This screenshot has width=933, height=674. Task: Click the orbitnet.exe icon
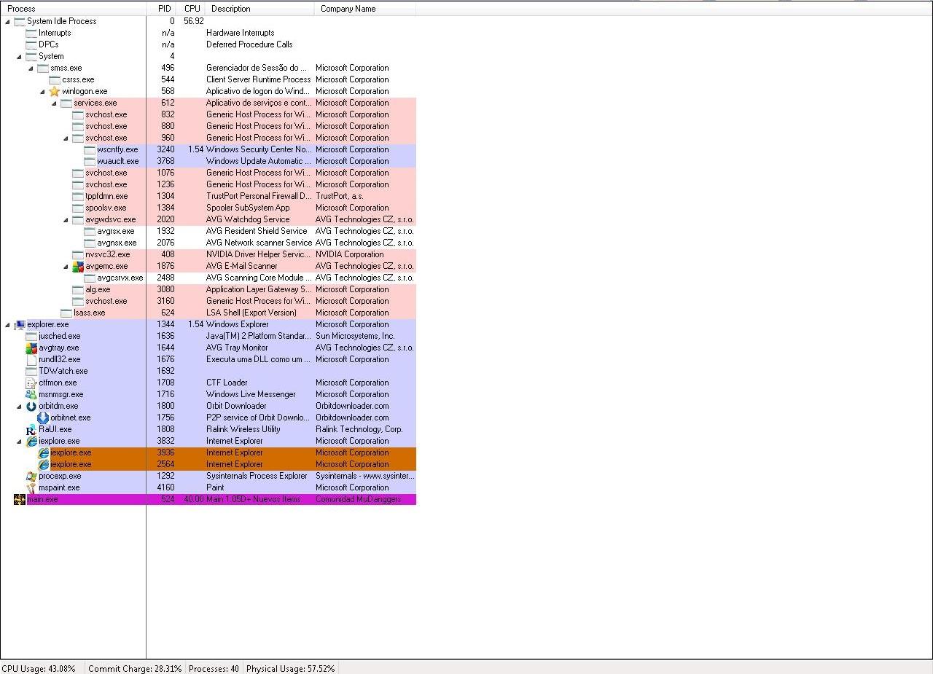(x=43, y=418)
